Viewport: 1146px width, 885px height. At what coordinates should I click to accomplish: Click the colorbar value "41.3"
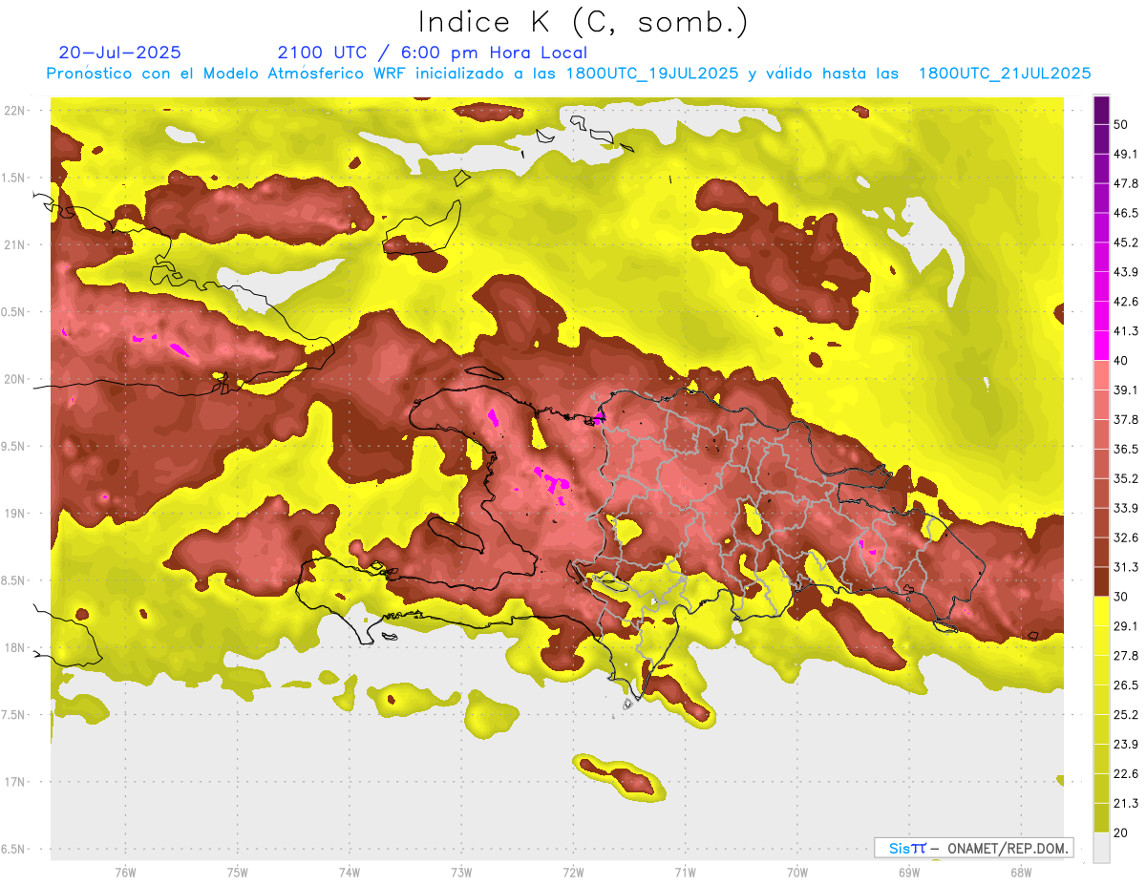coord(1125,331)
